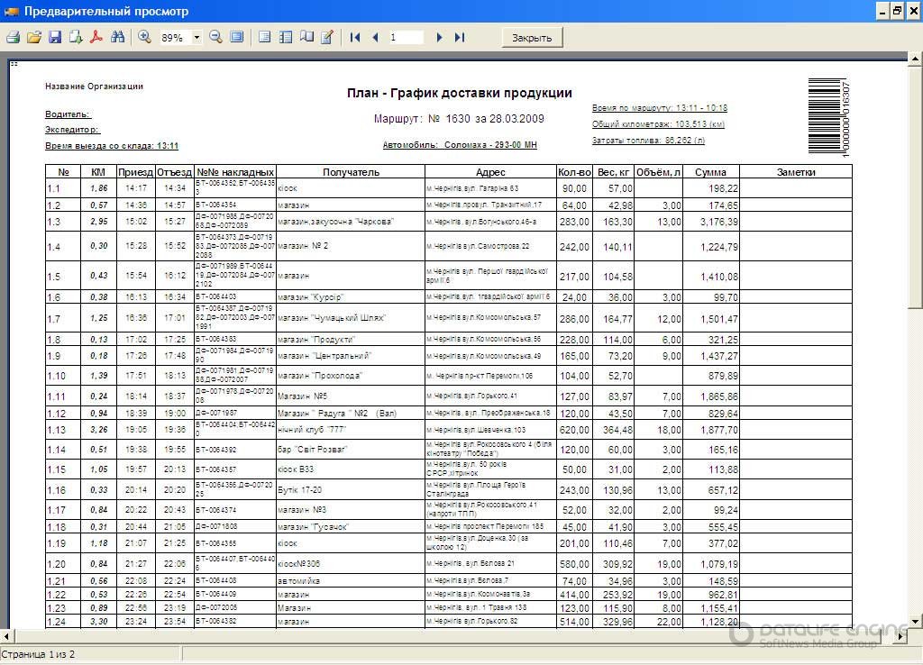Print the delivery schedule report
The height and width of the screenshot is (665, 923).
13,37
